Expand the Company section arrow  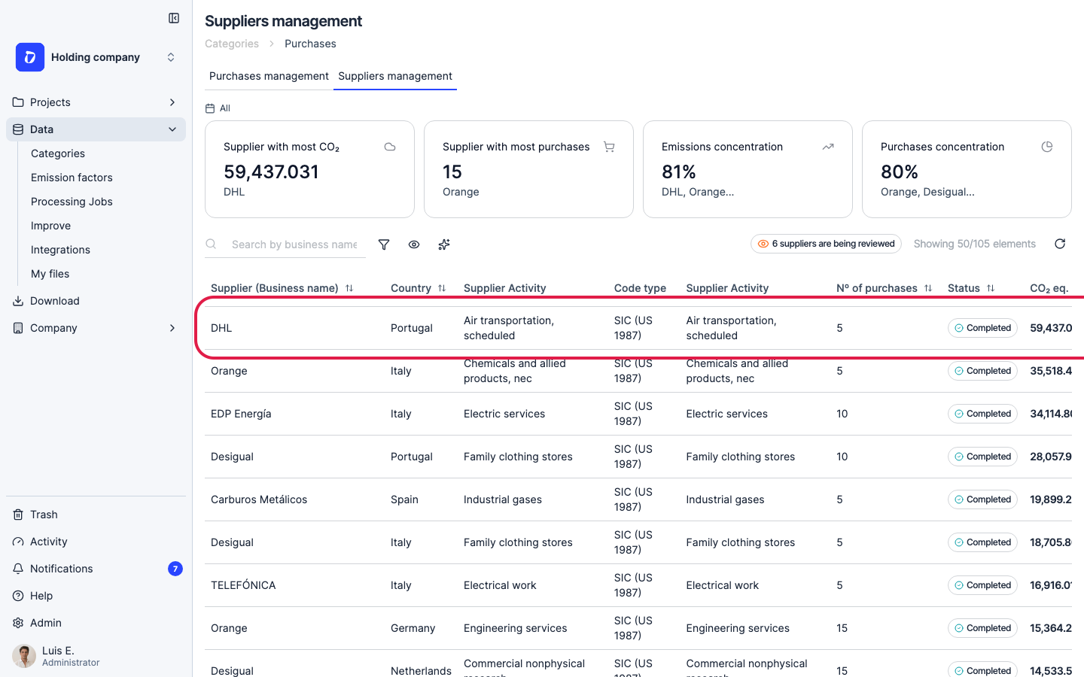tap(172, 328)
